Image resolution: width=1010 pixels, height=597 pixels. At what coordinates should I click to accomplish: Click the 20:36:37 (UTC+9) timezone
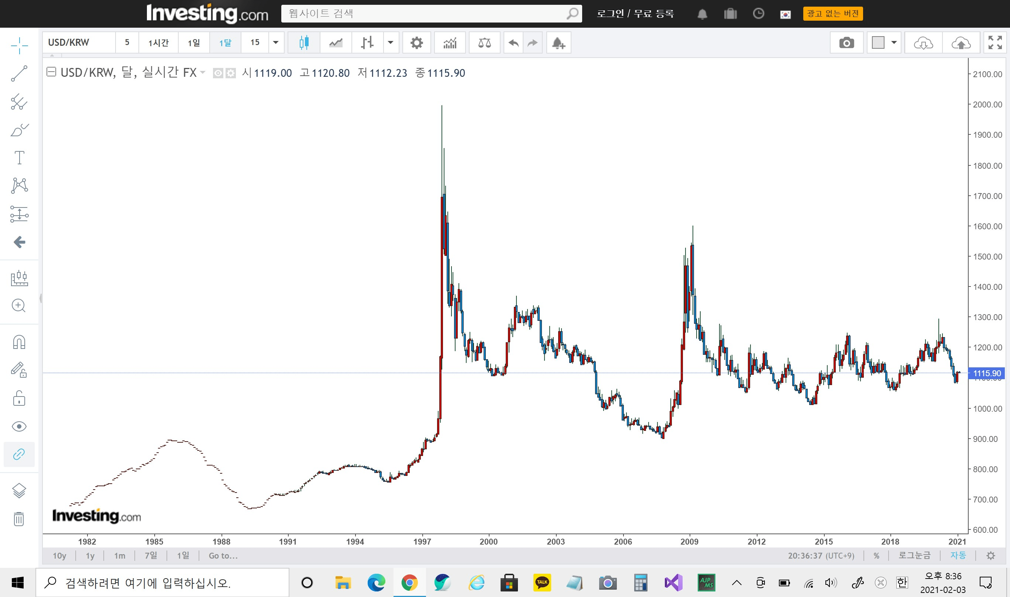click(821, 556)
